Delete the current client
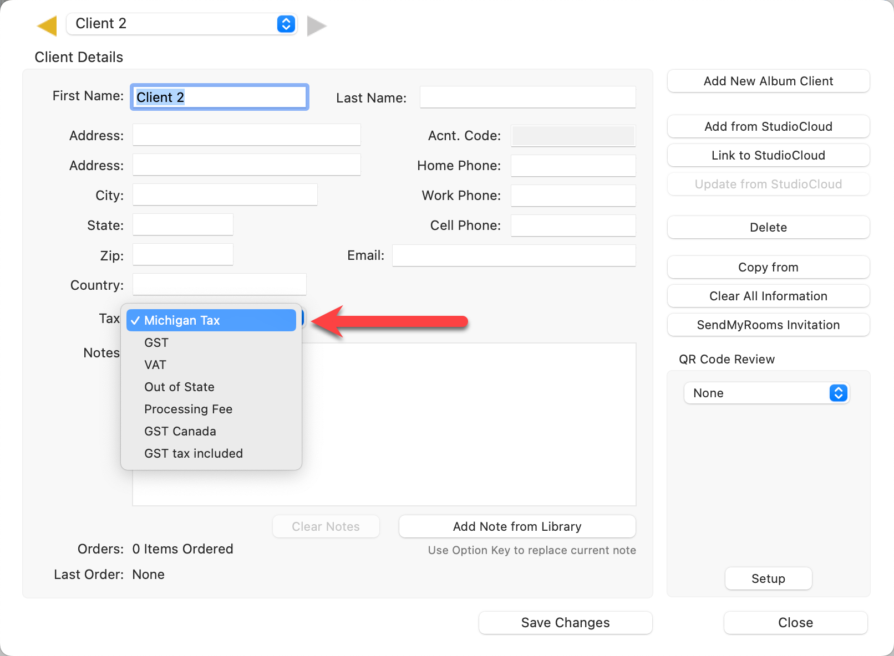The width and height of the screenshot is (894, 656). [768, 227]
